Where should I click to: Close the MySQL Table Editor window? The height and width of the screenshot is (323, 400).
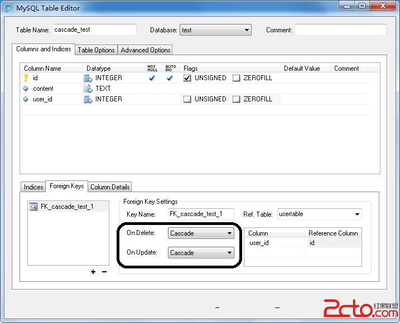pyautogui.click(x=383, y=6)
